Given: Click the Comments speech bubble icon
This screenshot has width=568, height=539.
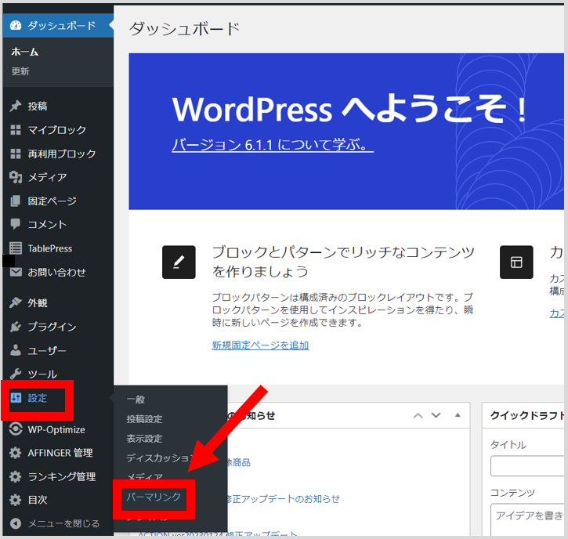Looking at the screenshot, I should coord(16,224).
